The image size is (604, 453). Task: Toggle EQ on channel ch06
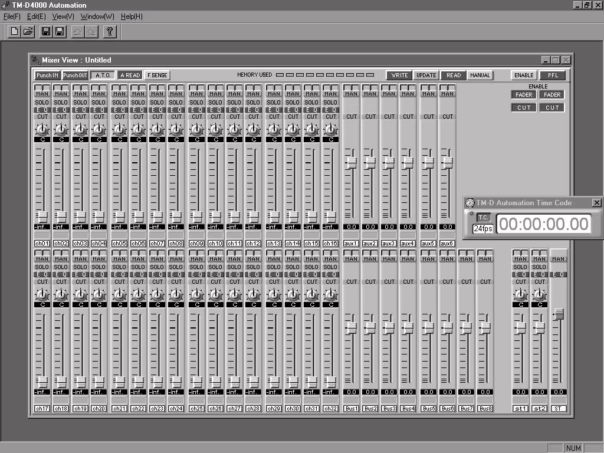click(x=138, y=110)
